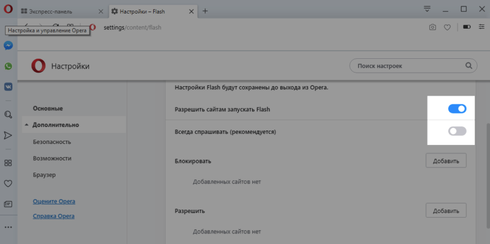This screenshot has width=490, height=244.
Task: Click Добавить button for Блокировать
Action: [x=446, y=161]
